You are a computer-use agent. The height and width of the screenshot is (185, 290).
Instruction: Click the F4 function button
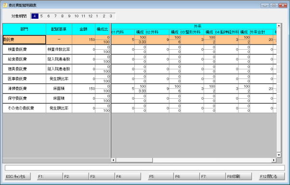click(x=128, y=176)
